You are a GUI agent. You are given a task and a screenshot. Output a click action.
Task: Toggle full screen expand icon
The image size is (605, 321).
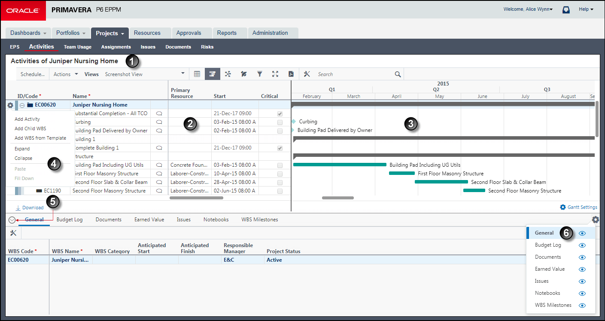[275, 74]
